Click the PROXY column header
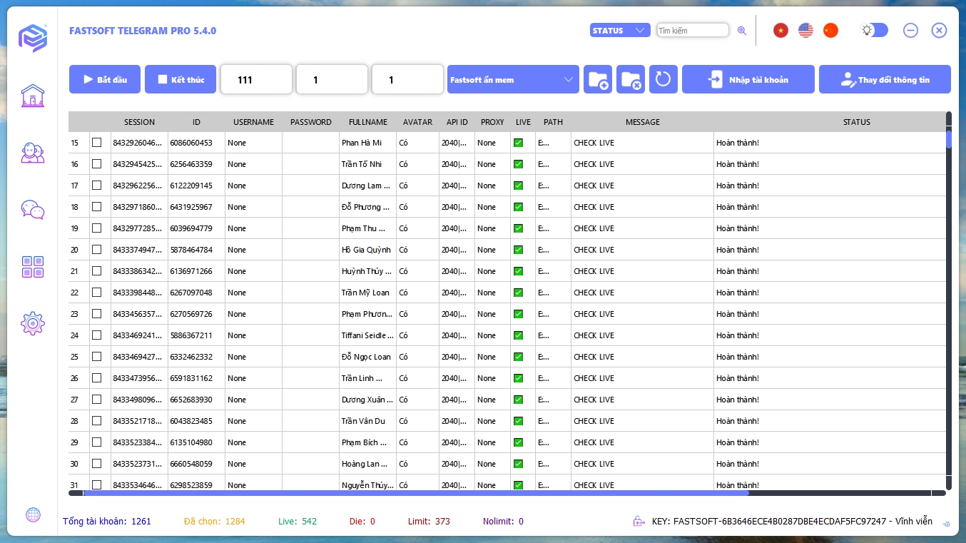The image size is (966, 543). click(492, 122)
